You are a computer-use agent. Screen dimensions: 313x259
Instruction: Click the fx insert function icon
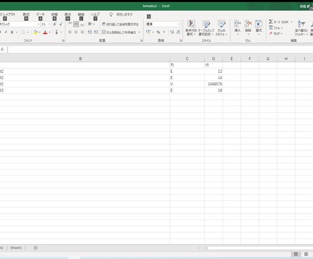click(x=2, y=49)
